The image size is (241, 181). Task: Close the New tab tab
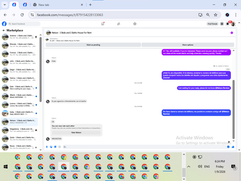(82, 5)
